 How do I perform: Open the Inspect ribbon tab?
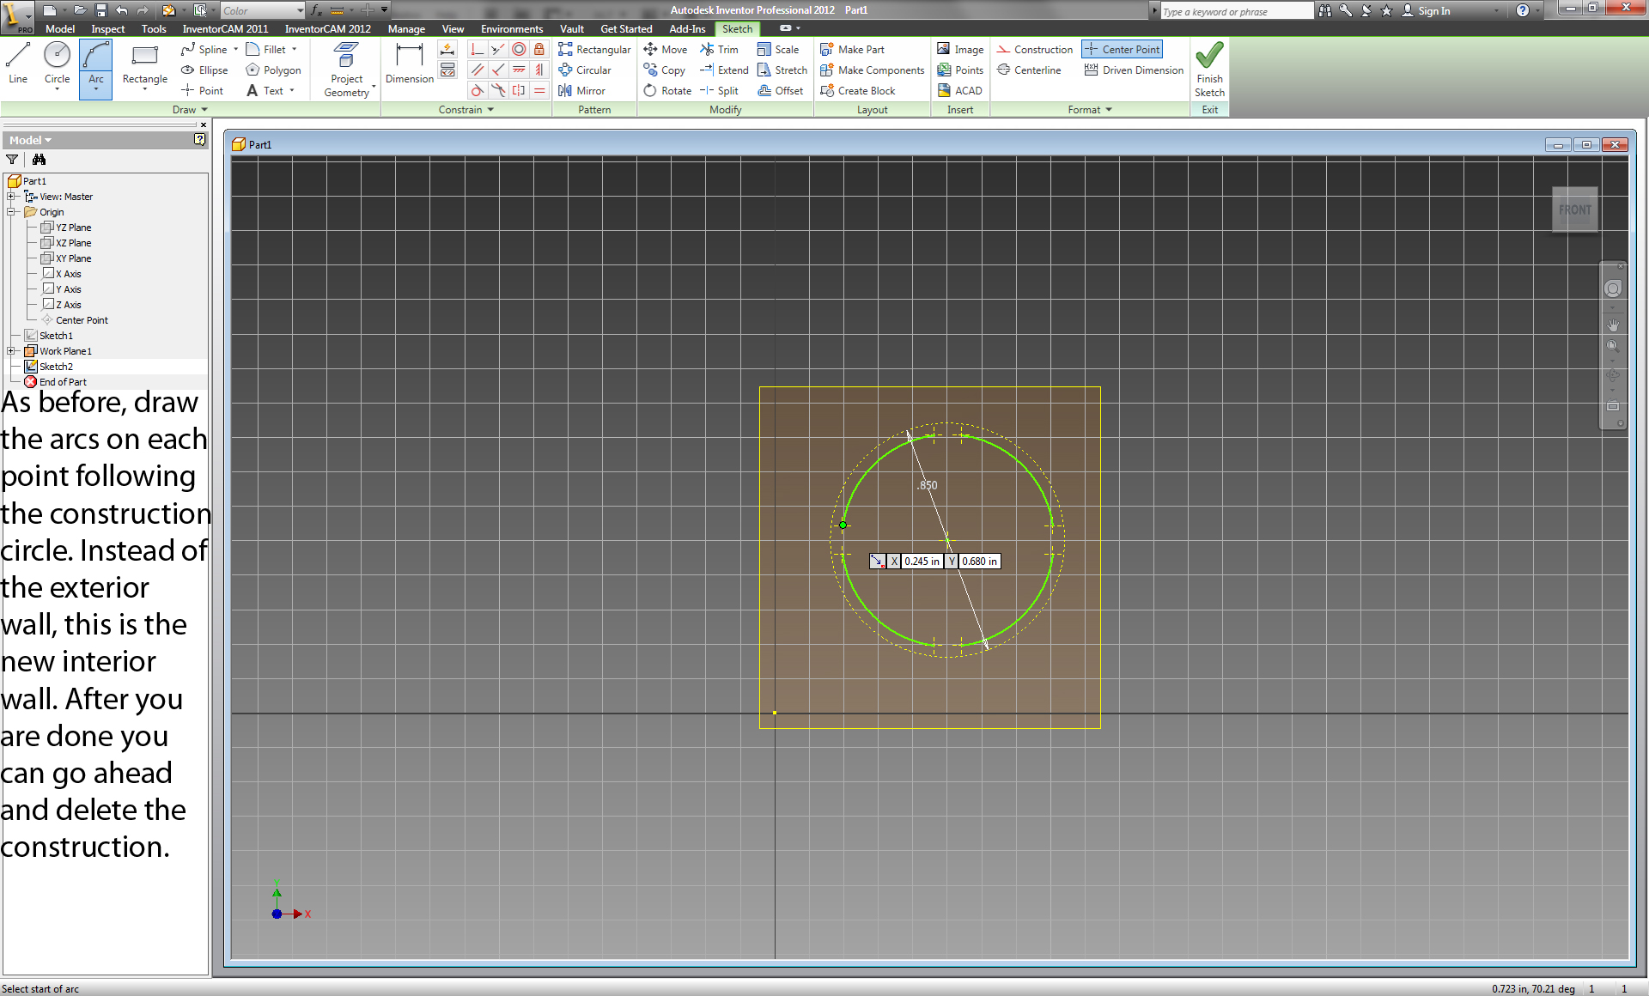pyautogui.click(x=108, y=29)
